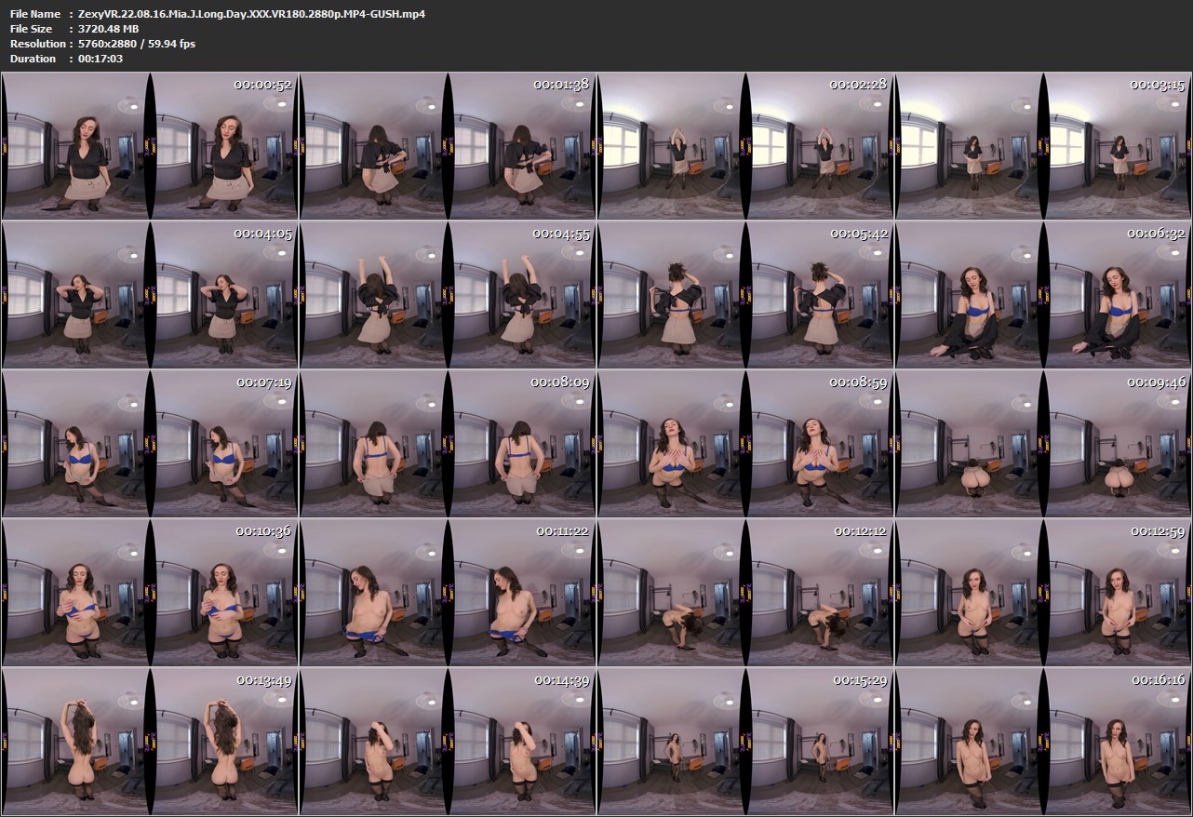The image size is (1193, 817).
Task: Pick the preview frame timestamped 00:09:46
Action: click(1043, 444)
